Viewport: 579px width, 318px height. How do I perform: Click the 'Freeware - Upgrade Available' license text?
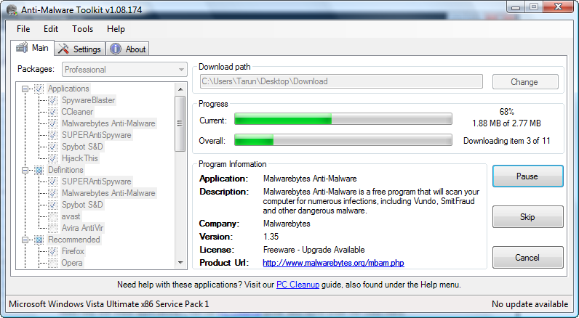[314, 250]
